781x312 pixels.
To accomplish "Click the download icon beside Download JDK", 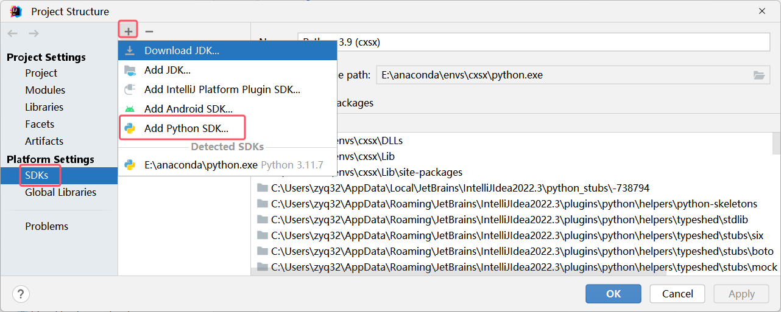I will tap(130, 50).
